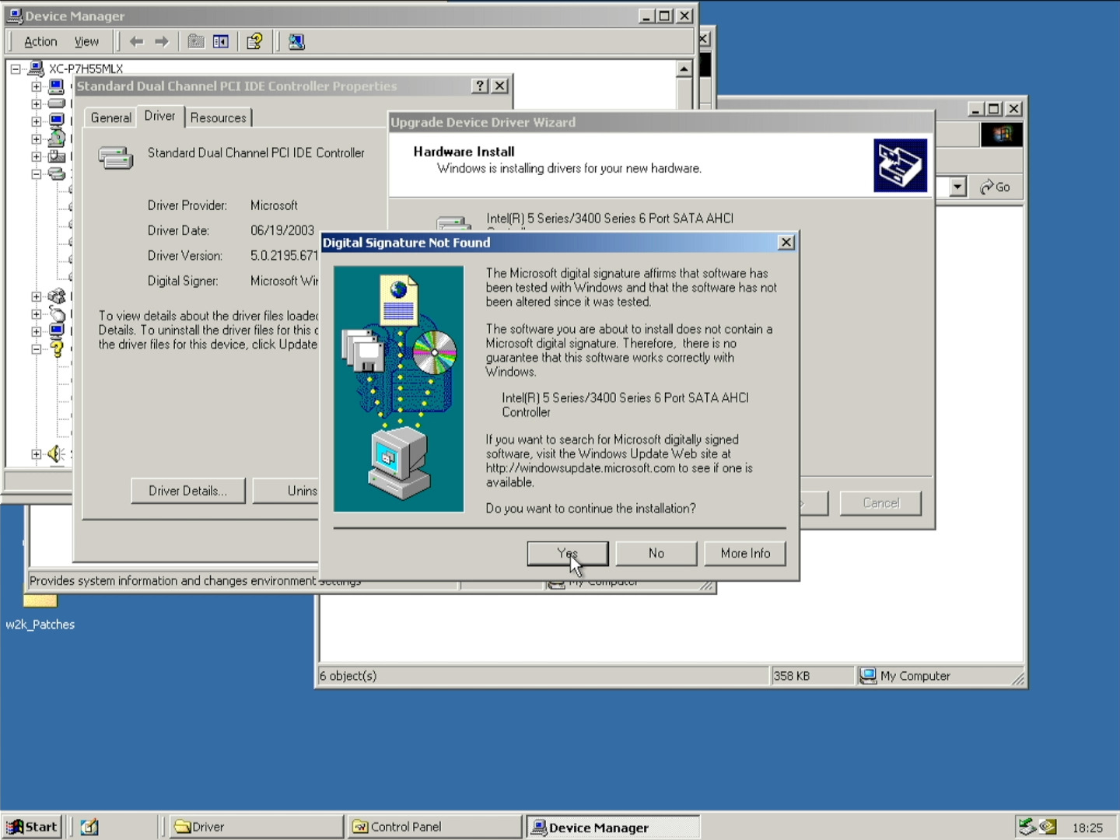Select the Disk drives category icon in tree
The width and height of the screenshot is (1120, 840).
pyautogui.click(x=56, y=103)
